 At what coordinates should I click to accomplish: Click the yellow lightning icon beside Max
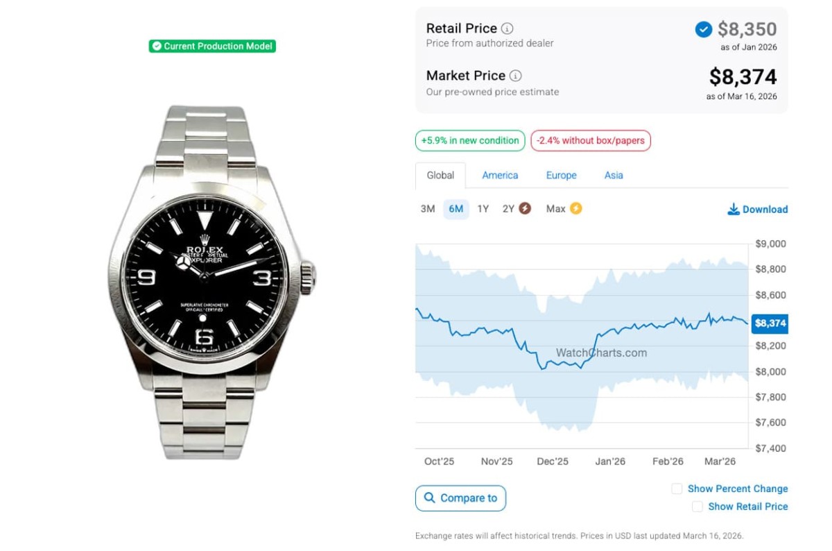[575, 208]
